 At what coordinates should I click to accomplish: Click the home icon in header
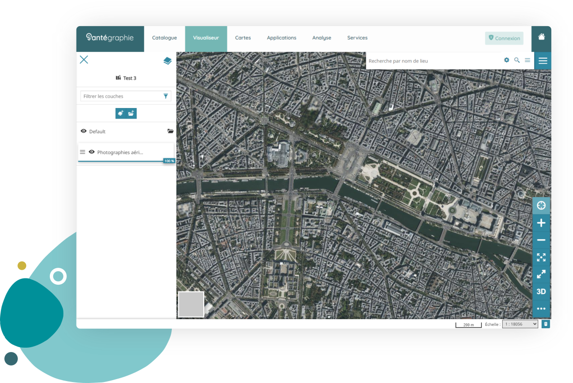click(x=541, y=36)
